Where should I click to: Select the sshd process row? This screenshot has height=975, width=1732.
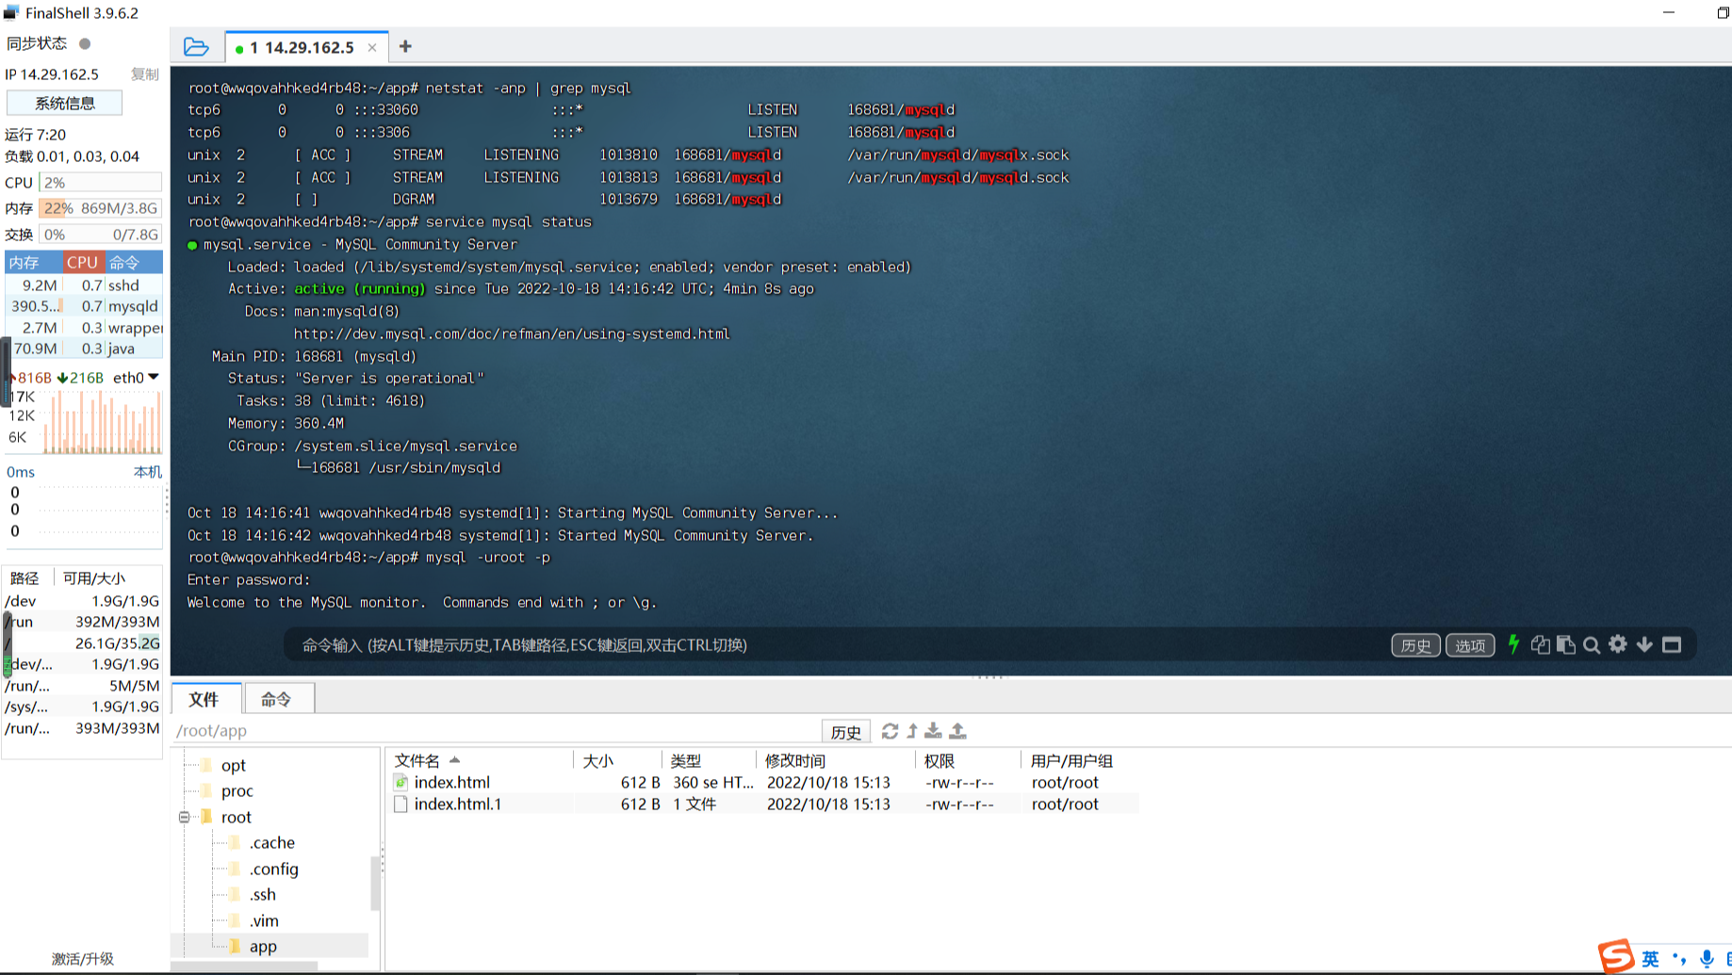pyautogui.click(x=84, y=285)
